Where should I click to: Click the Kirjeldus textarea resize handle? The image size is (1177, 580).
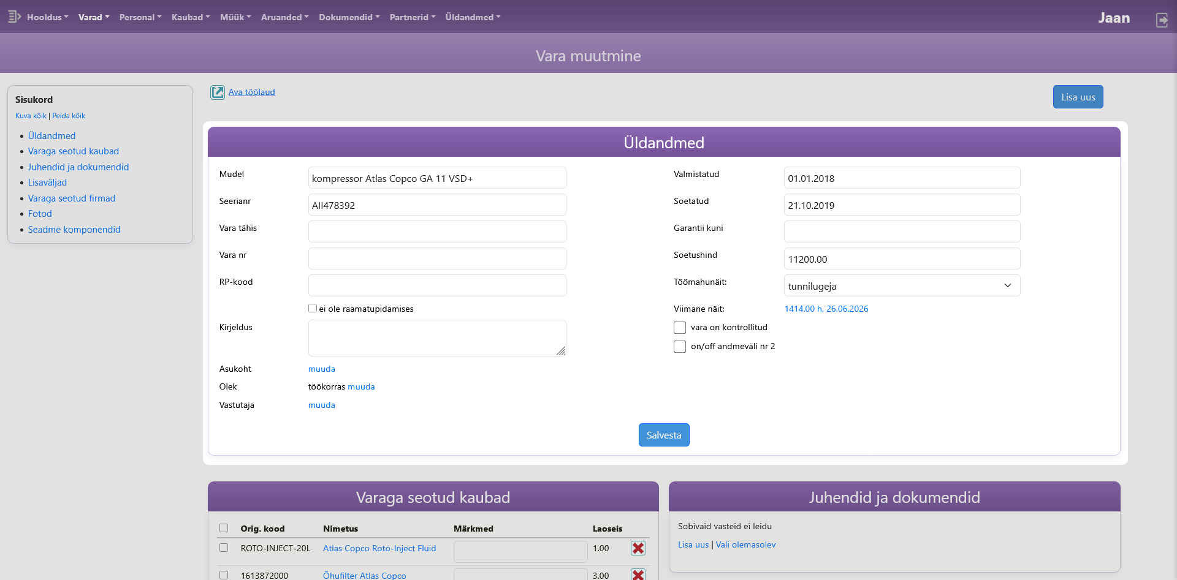point(561,351)
